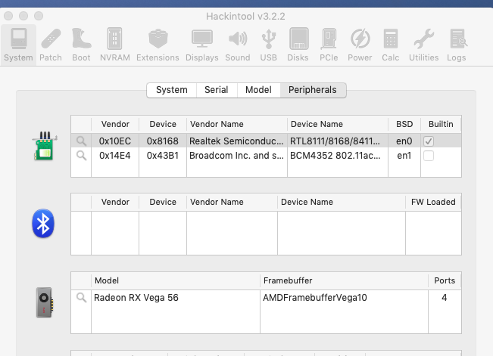Open the Power toolbar section

point(360,45)
